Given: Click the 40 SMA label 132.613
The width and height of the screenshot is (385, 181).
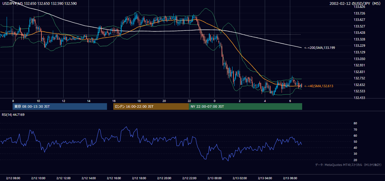Looking at the screenshot, I should (319, 86).
